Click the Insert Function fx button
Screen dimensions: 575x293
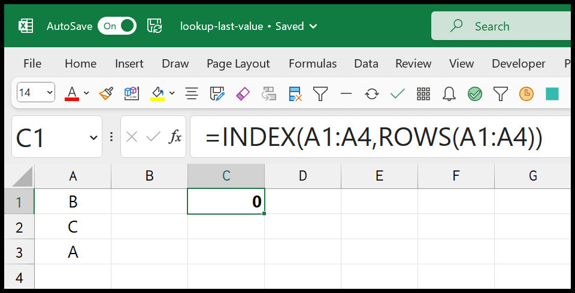tap(175, 137)
